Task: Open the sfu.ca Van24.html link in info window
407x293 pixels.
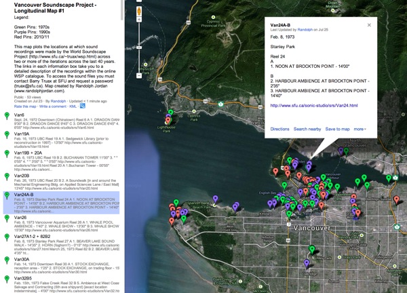Action: (x=314, y=106)
